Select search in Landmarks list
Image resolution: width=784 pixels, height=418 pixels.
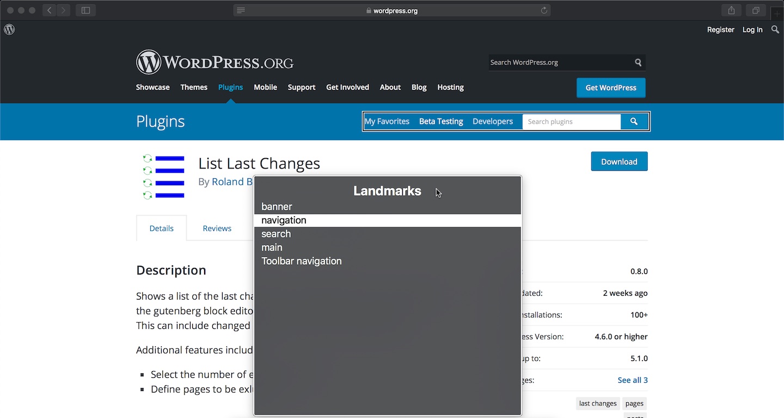(x=388, y=234)
